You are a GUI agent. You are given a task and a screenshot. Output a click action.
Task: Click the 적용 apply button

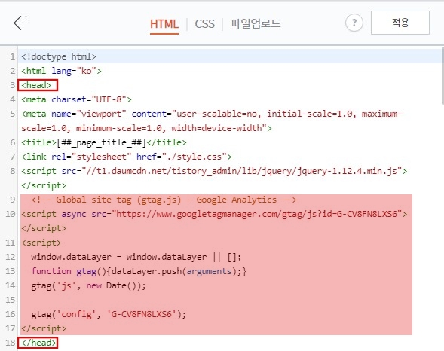(x=400, y=23)
